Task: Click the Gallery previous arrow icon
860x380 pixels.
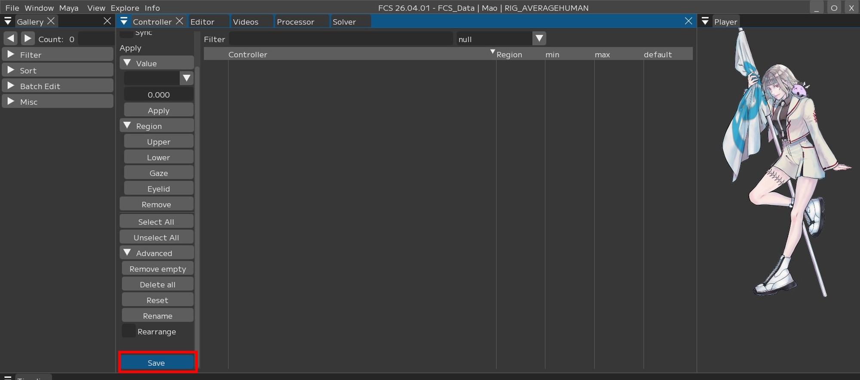Action: pyautogui.click(x=10, y=39)
